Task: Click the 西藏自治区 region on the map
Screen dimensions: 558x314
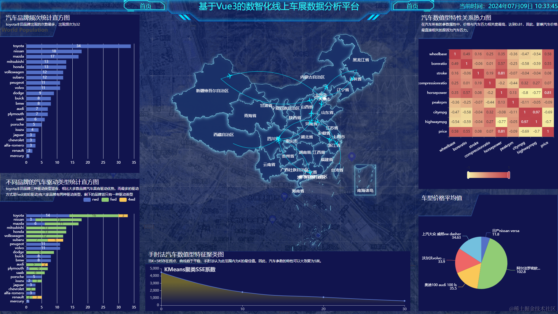Action: 223,135
